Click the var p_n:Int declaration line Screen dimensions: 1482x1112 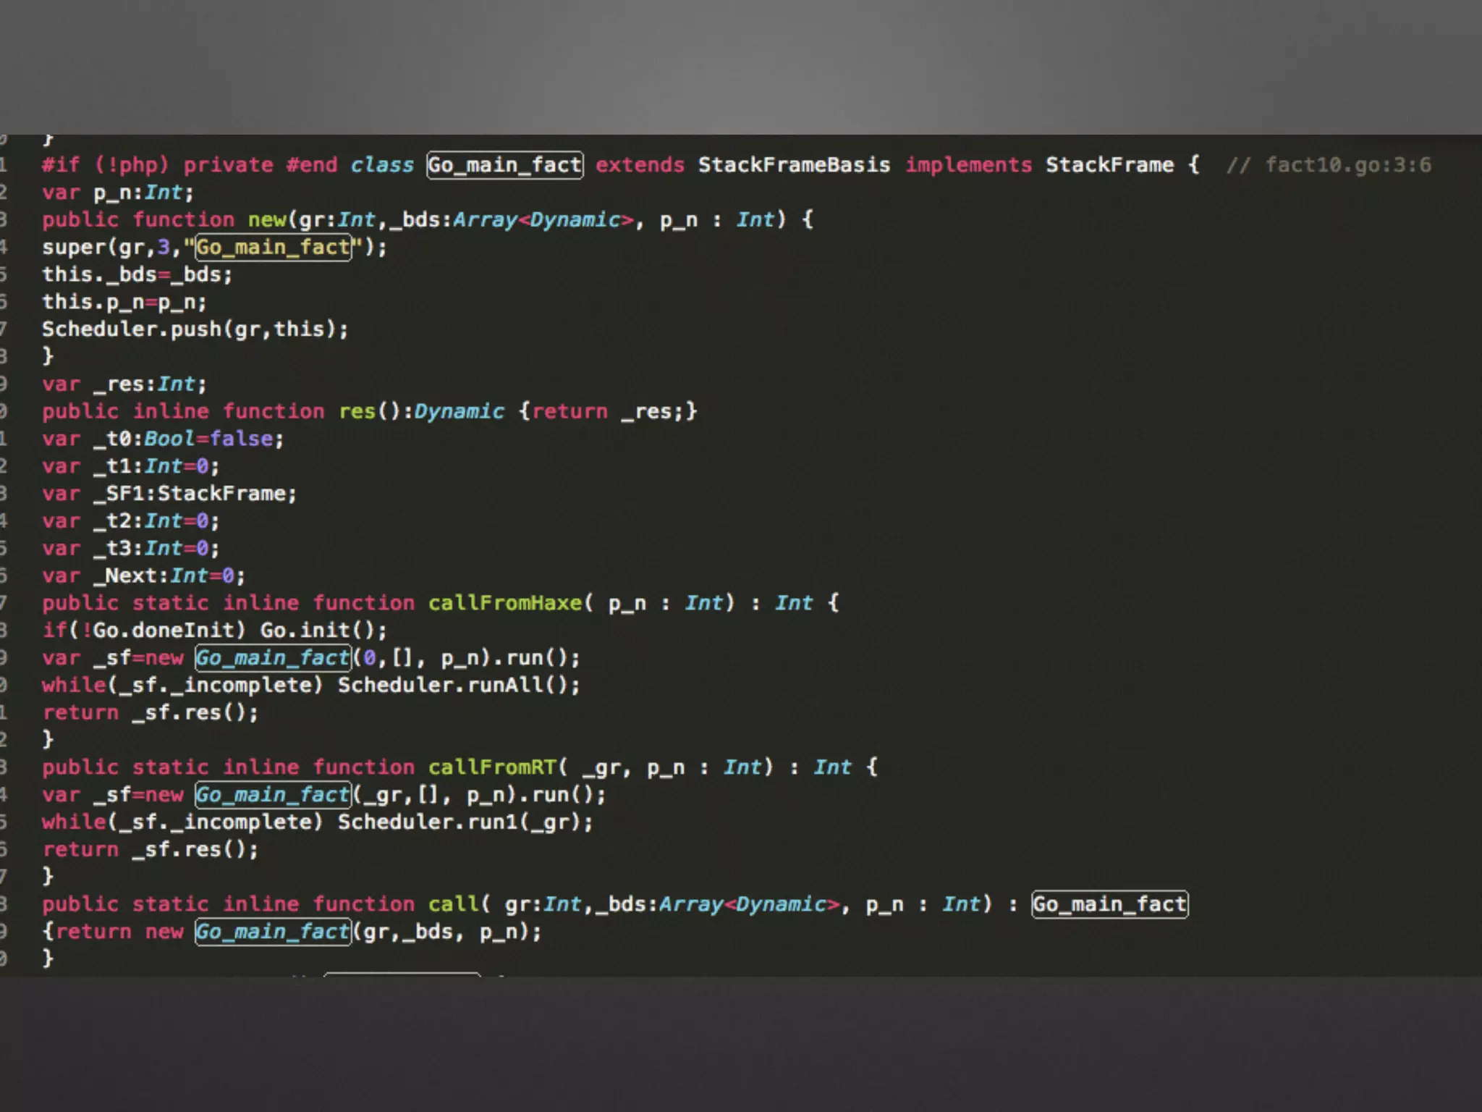pyautogui.click(x=118, y=193)
